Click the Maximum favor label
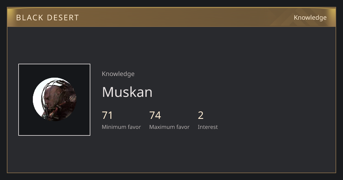Viewport: 343px width, 180px height. click(169, 127)
